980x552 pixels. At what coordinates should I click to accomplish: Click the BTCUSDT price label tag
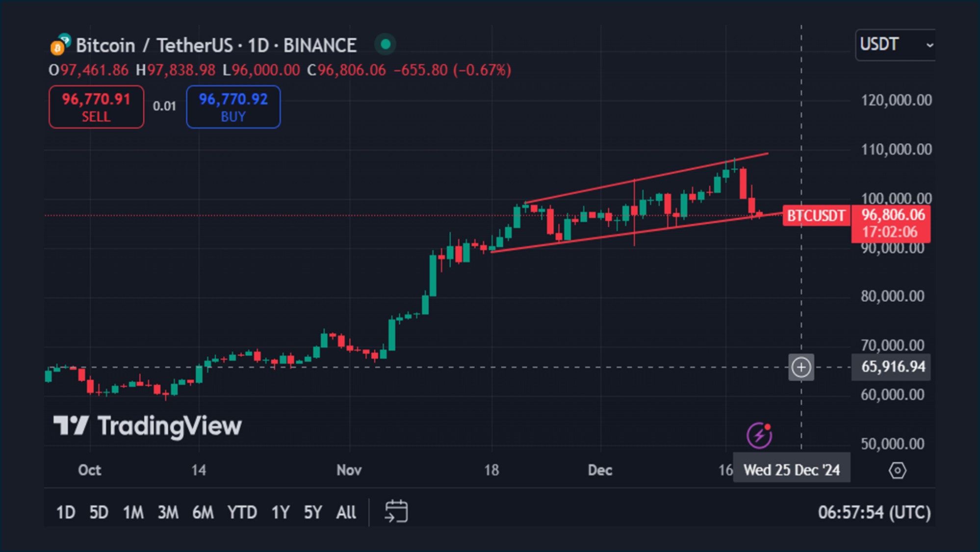816,215
